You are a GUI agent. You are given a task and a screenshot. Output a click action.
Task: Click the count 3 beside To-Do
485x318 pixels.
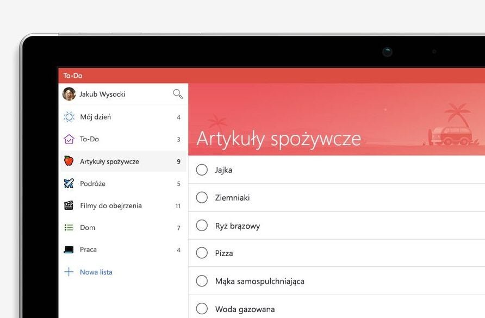tap(178, 140)
